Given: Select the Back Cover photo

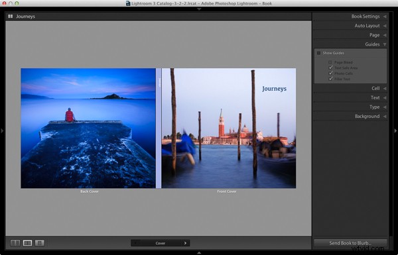Looking at the screenshot, I should 88,128.
